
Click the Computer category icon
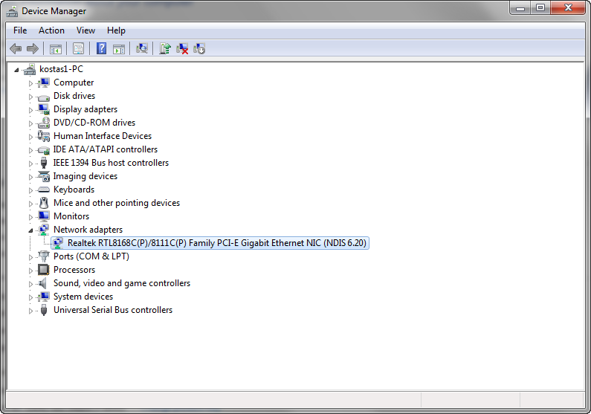[44, 83]
